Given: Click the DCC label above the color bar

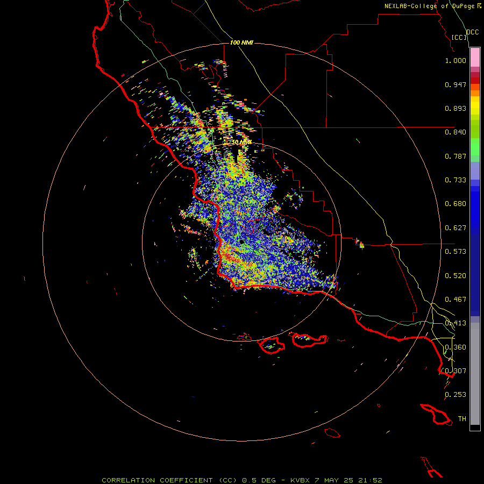Looking at the screenshot, I should coord(473,32).
